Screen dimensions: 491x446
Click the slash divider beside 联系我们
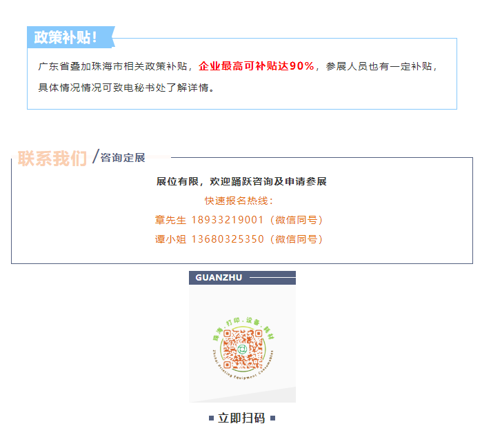[x=96, y=156]
